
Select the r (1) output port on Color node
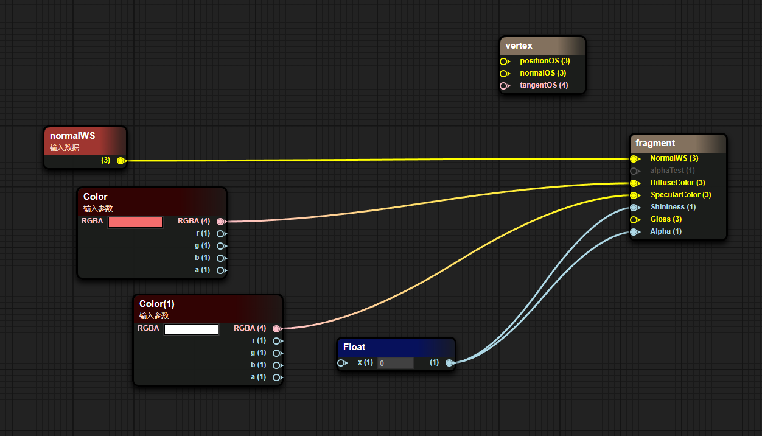221,233
